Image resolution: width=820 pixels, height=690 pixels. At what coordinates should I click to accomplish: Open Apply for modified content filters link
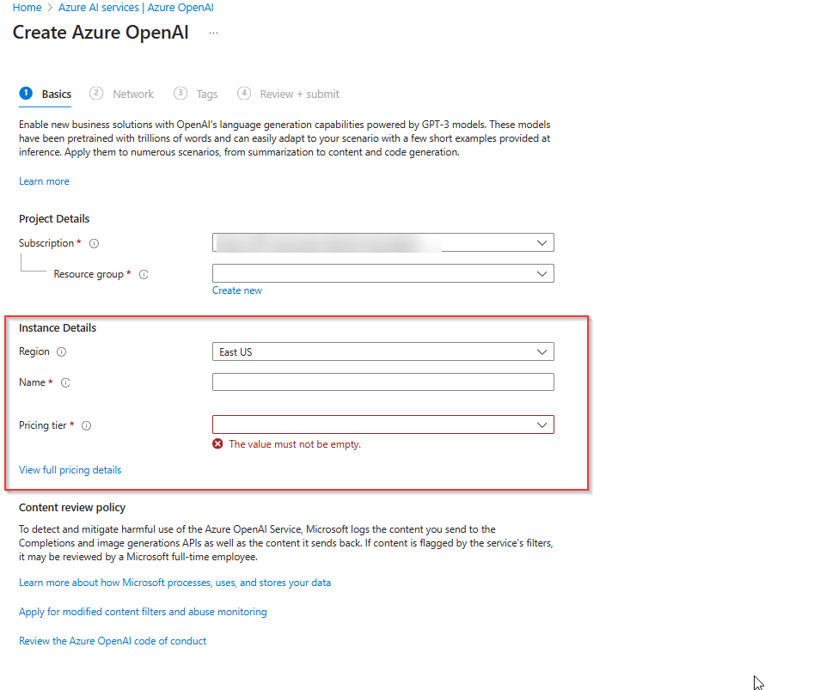(143, 612)
